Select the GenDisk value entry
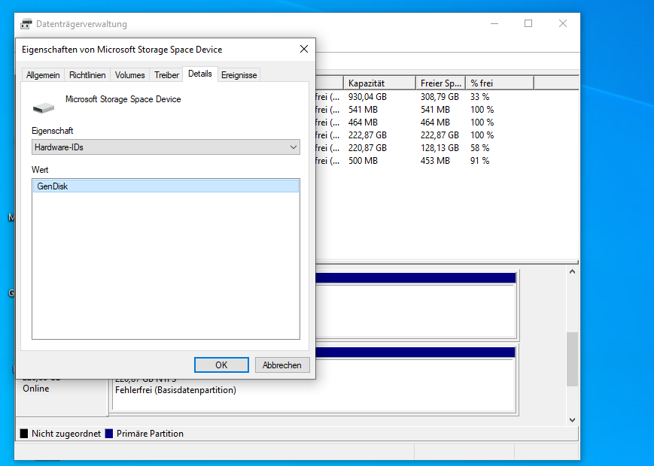This screenshot has width=654, height=466. pyautogui.click(x=166, y=186)
